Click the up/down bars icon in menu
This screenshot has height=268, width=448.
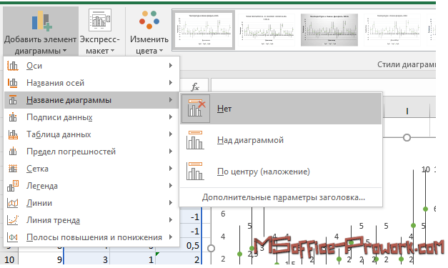pyautogui.click(x=13, y=237)
